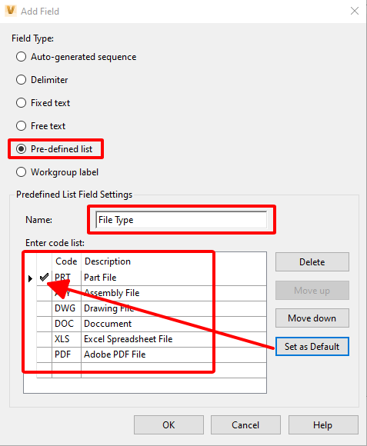Click the 'Doccument' description cell
This screenshot has height=446, width=367.
point(174,324)
